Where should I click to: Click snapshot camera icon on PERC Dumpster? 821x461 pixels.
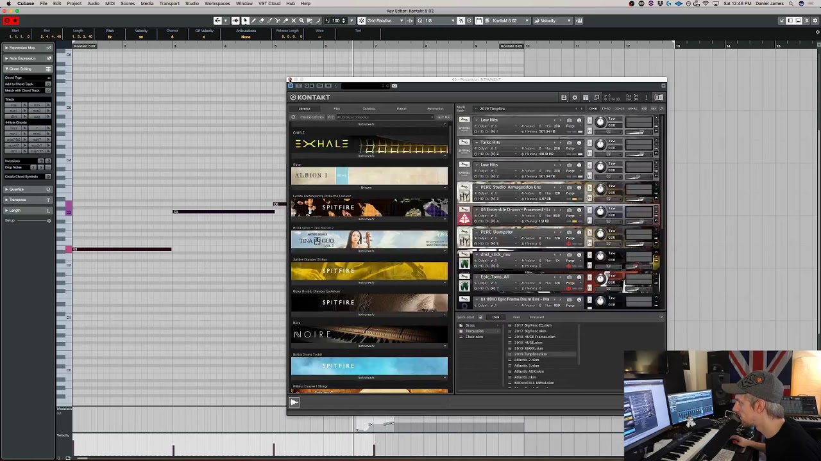pos(569,232)
